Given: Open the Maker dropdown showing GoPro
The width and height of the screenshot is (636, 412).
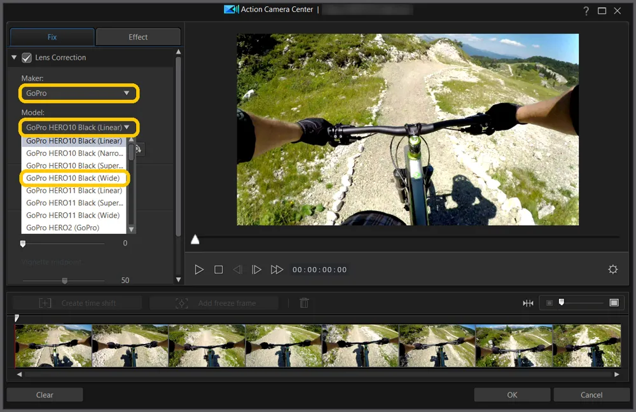Looking at the screenshot, I should point(79,93).
